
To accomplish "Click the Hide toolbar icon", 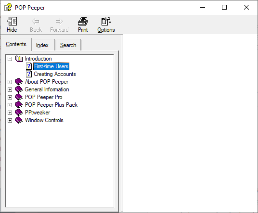I will point(12,21).
